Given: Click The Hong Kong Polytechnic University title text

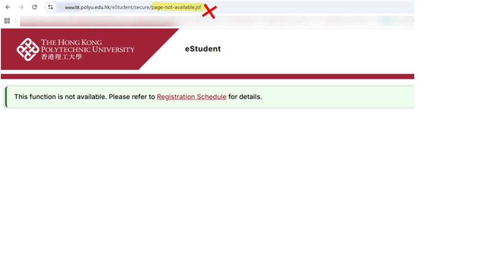Looking at the screenshot, I should (x=87, y=46).
